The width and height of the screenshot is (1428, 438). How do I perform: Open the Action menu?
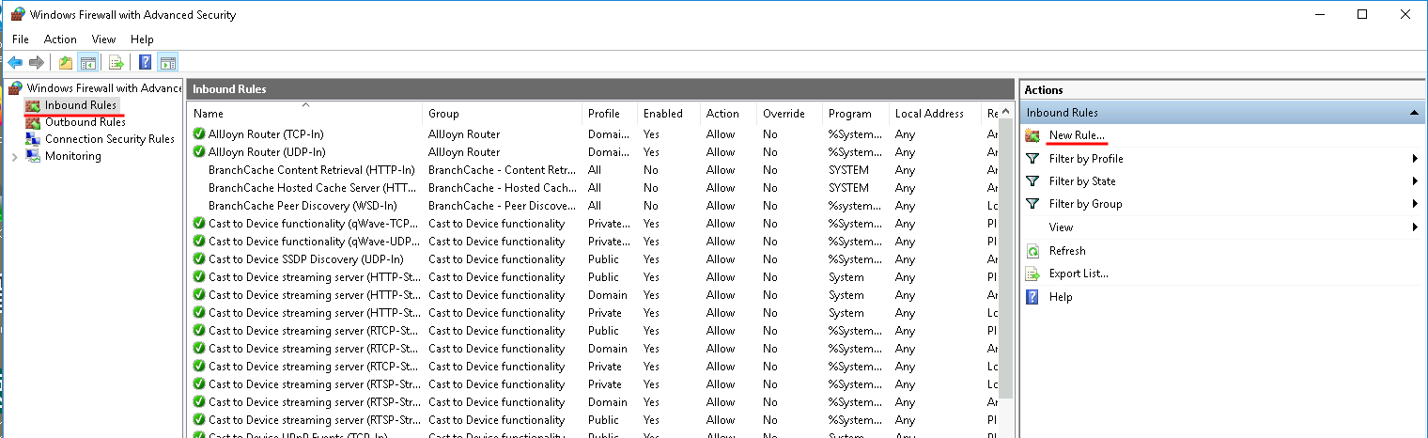click(60, 39)
